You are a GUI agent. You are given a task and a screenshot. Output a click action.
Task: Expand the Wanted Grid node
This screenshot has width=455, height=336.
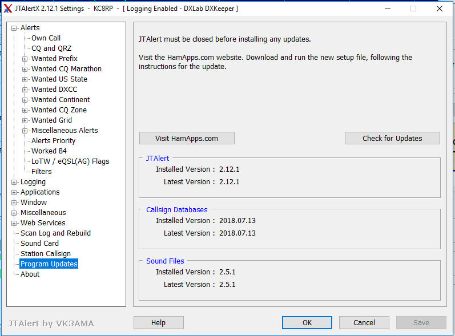25,120
